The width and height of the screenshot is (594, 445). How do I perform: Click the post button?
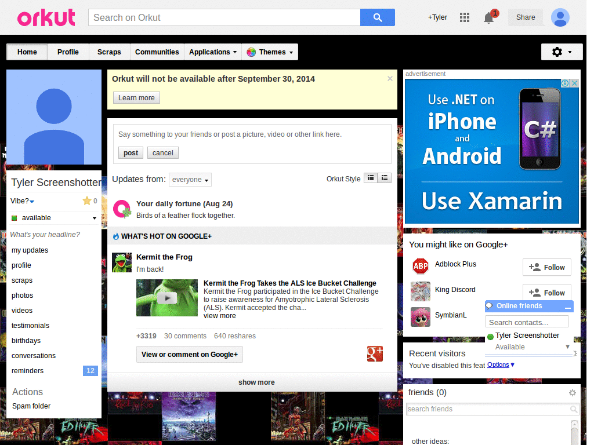pos(131,153)
